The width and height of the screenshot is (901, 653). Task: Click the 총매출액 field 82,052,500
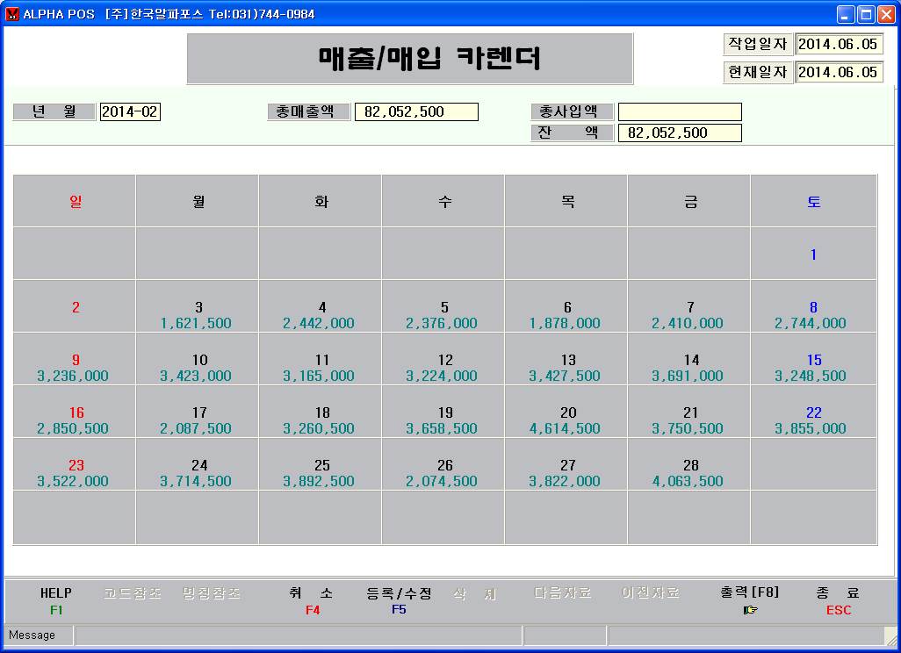(416, 111)
